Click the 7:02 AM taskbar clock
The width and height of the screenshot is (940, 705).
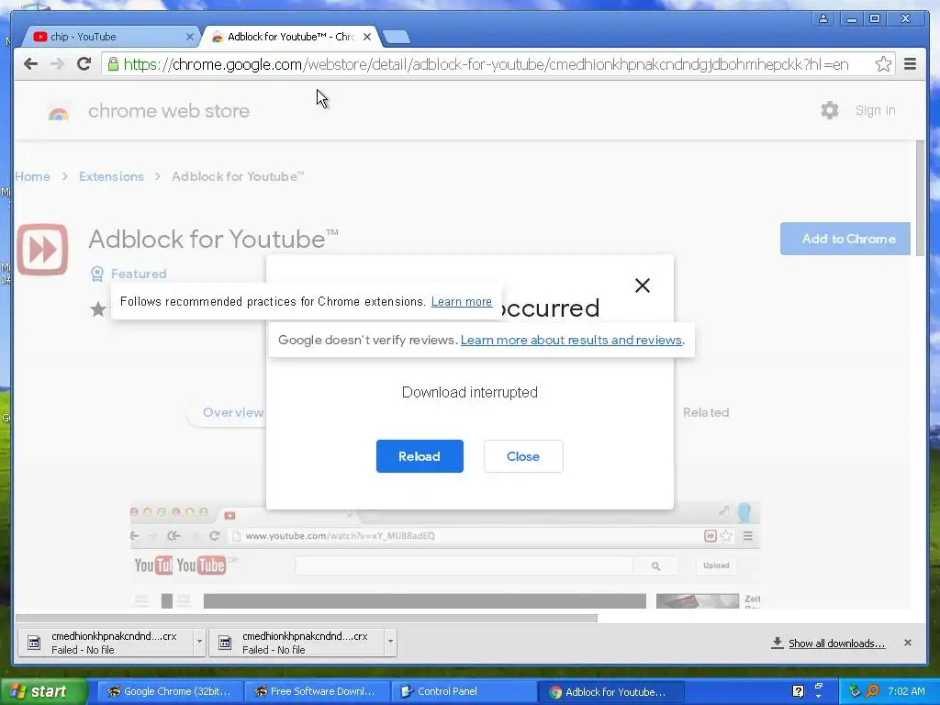tap(906, 691)
